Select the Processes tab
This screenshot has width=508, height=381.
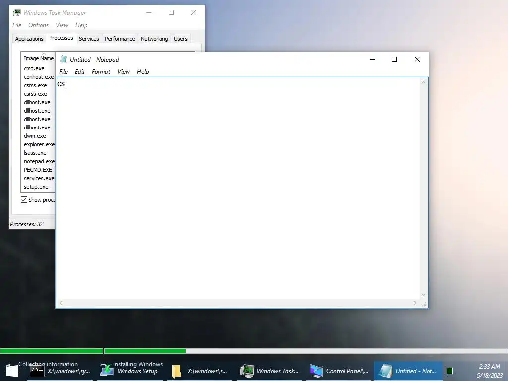[x=61, y=38]
